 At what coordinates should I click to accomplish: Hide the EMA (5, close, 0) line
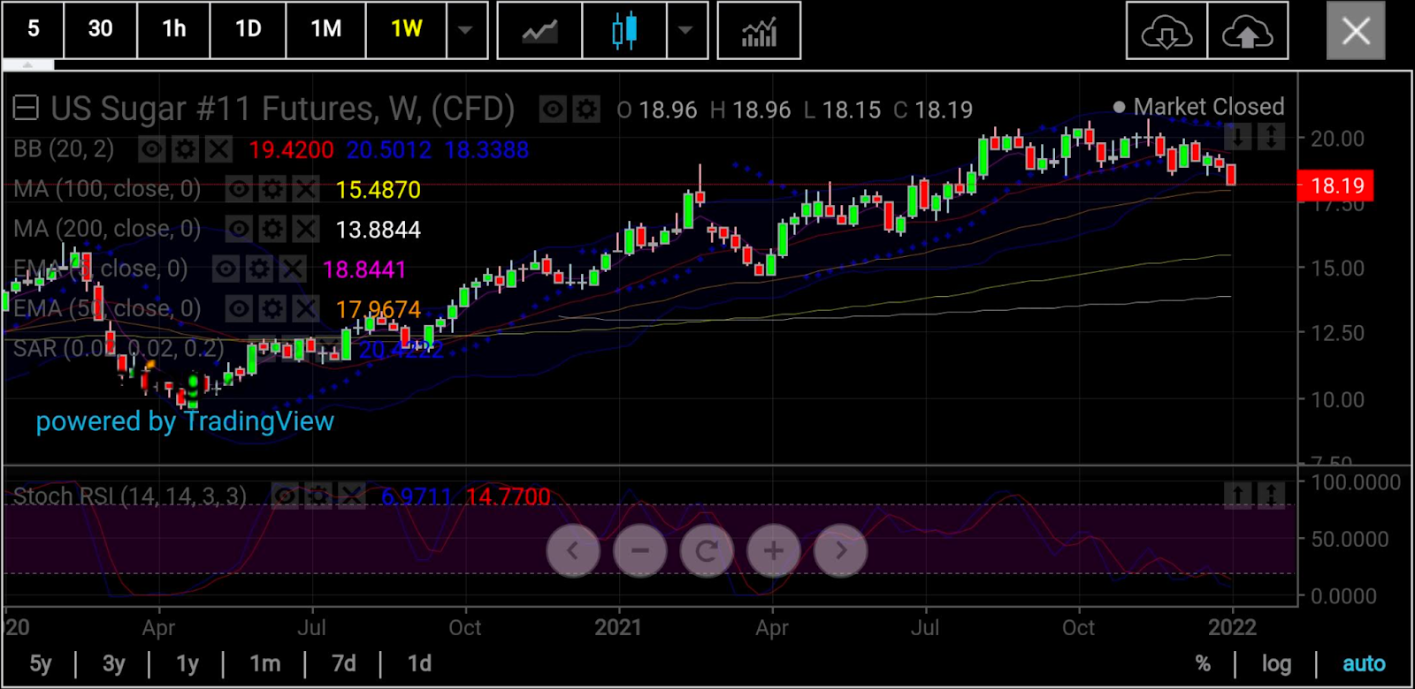click(x=226, y=269)
